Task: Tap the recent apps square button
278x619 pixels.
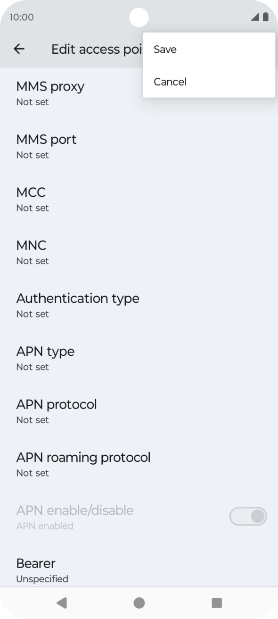Action: pos(216,602)
